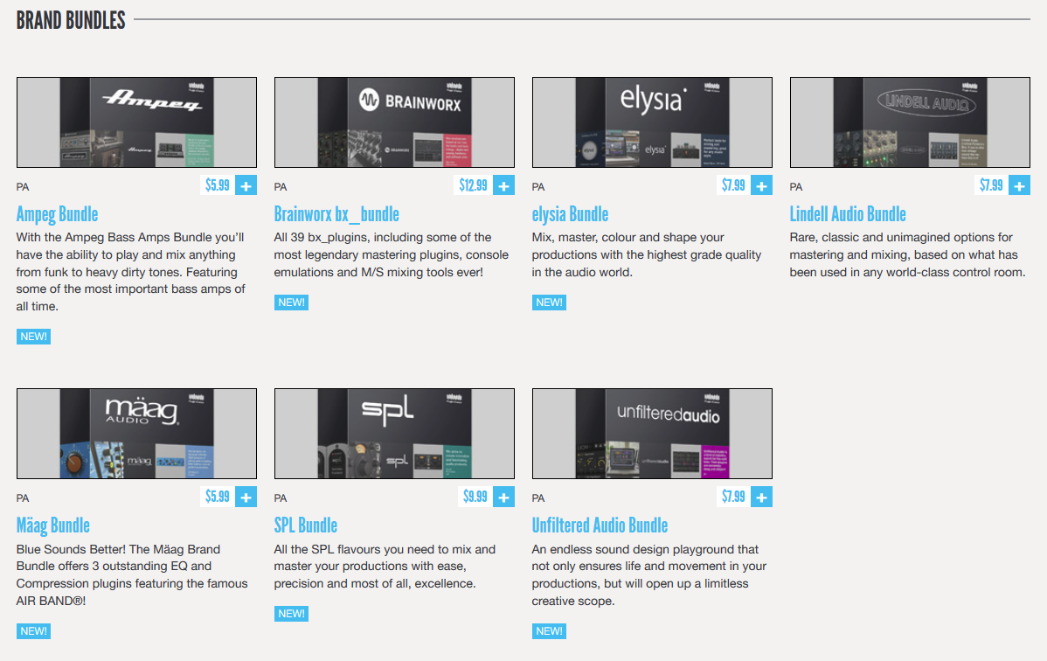This screenshot has width=1047, height=661.
Task: Open the Ampeg Bundle title link
Action: pos(57,214)
